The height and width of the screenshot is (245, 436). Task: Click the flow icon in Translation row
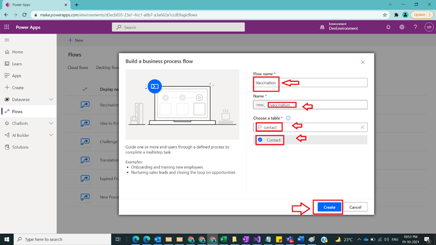(85, 160)
